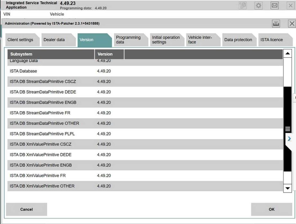Switch to Data protection tab
Image resolution: width=296 pixels, height=224 pixels.
[x=239, y=40]
